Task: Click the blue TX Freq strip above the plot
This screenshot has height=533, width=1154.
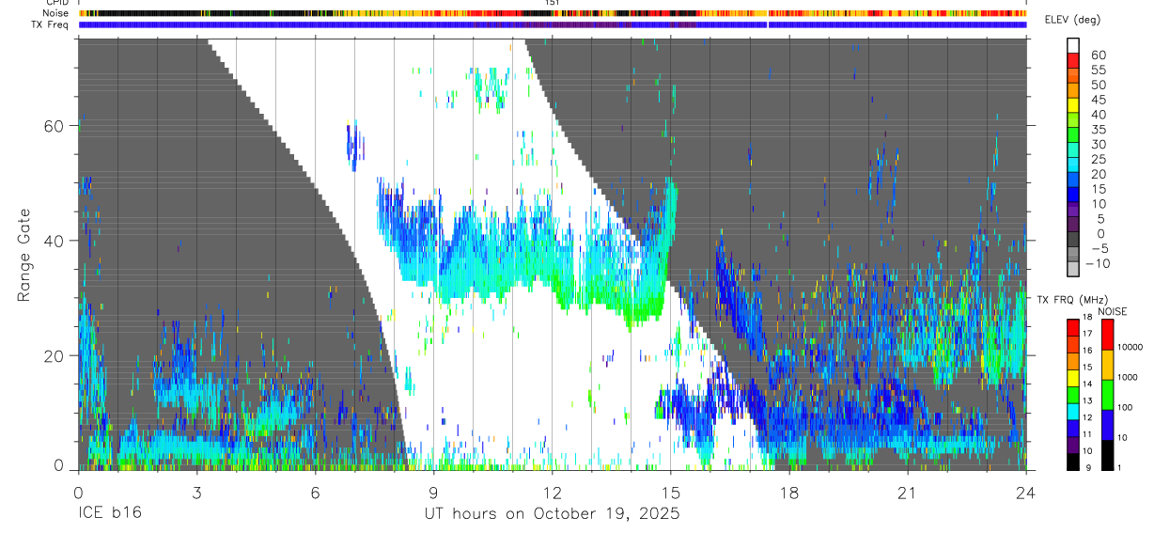Action: pyautogui.click(x=553, y=24)
